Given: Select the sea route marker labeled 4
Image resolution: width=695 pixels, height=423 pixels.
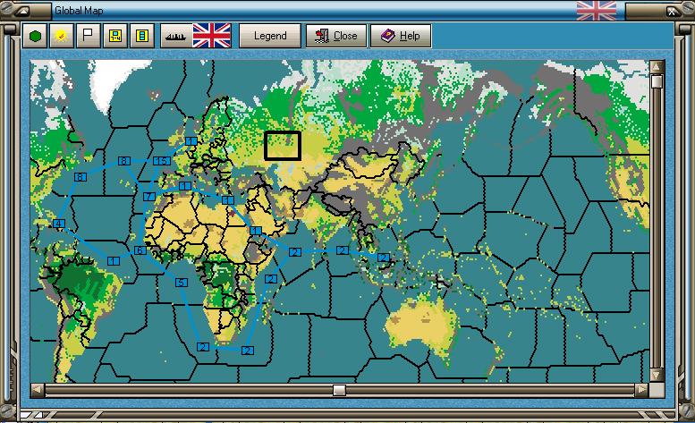Looking at the screenshot, I should [59, 224].
